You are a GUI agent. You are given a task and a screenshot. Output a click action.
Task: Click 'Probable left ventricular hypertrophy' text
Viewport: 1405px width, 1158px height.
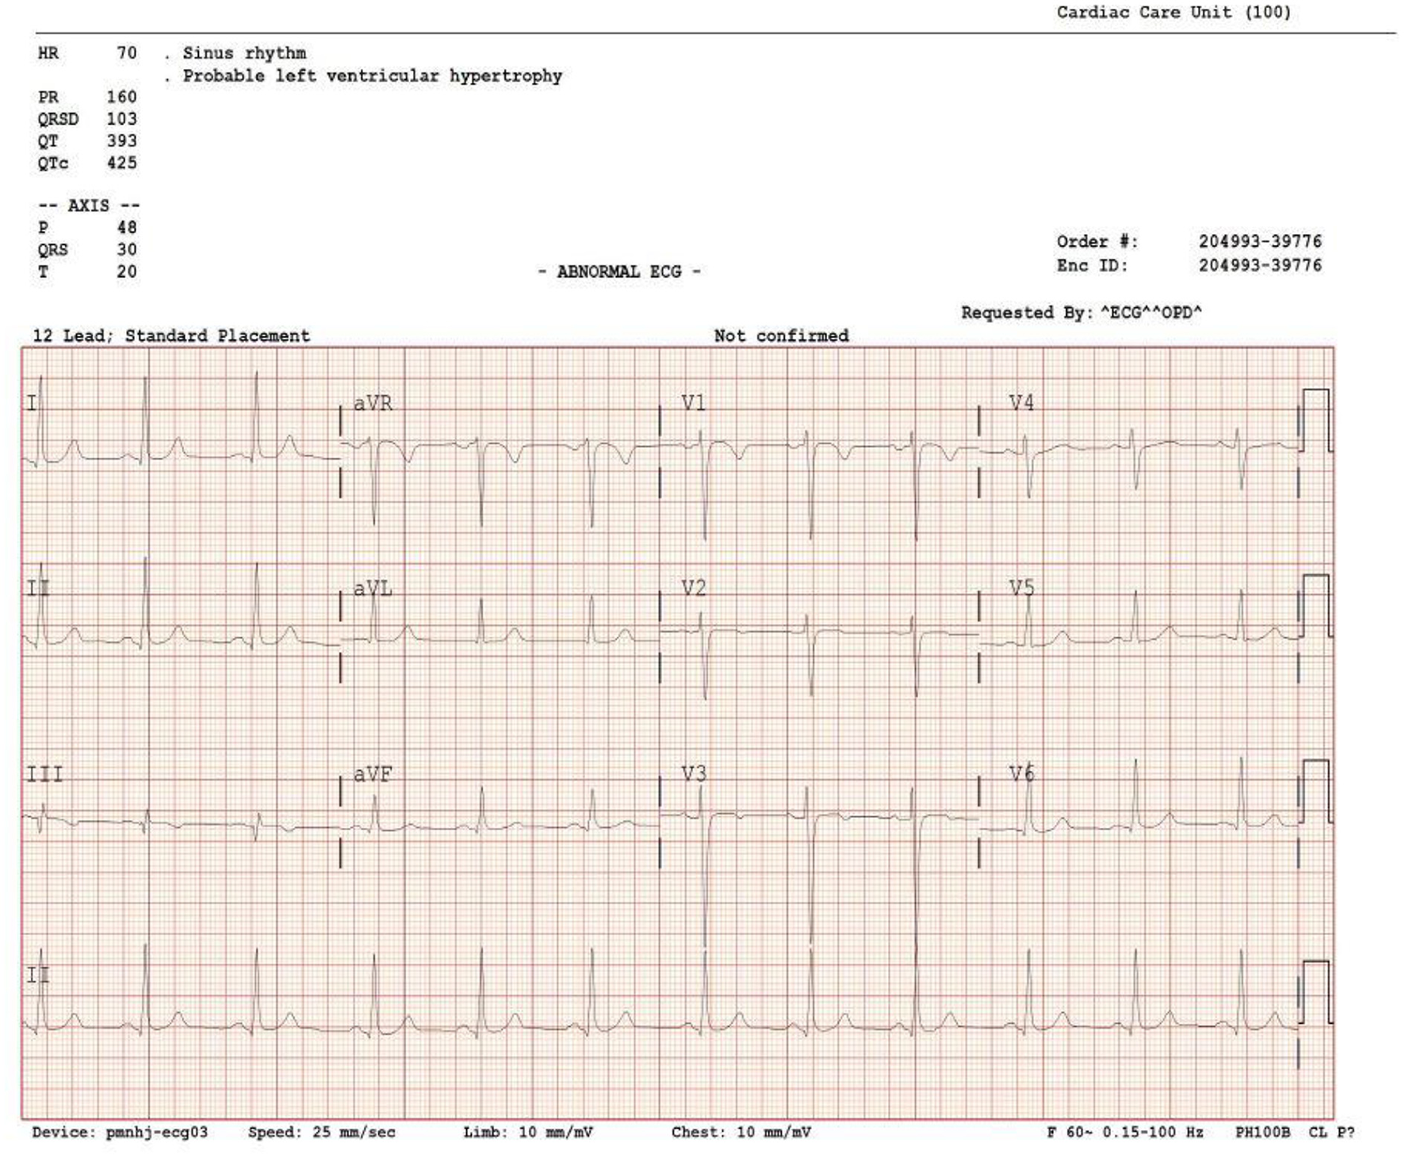point(372,76)
